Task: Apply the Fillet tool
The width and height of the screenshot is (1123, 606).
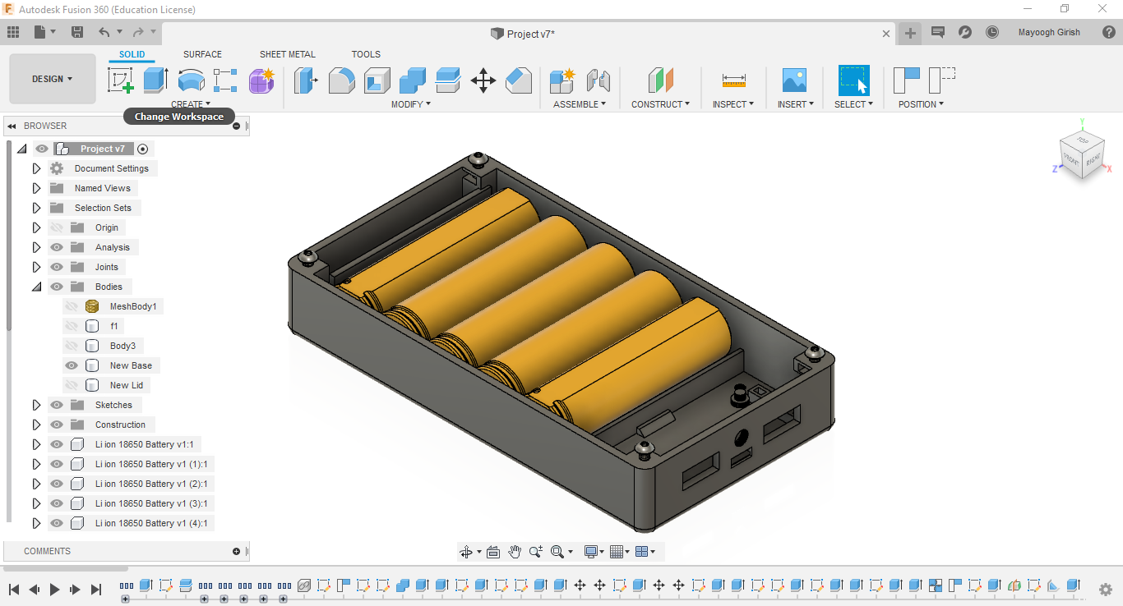Action: coord(342,80)
